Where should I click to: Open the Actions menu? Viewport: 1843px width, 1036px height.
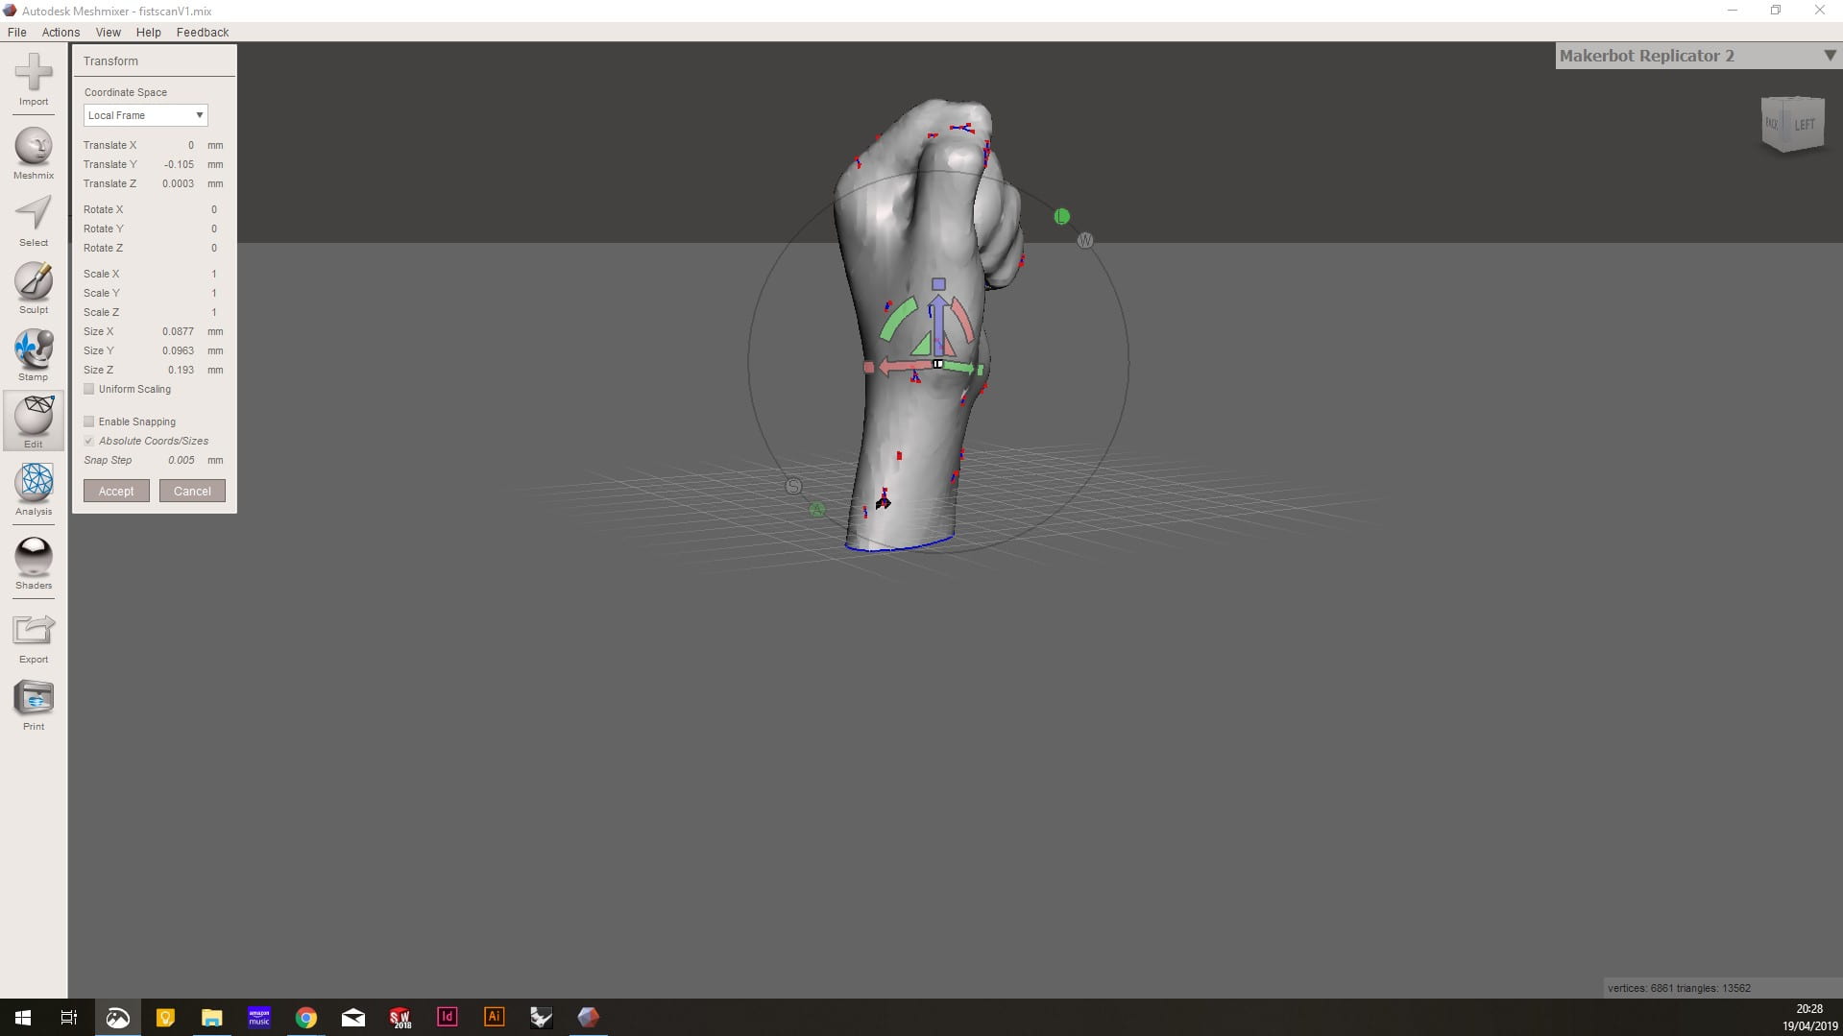61,32
